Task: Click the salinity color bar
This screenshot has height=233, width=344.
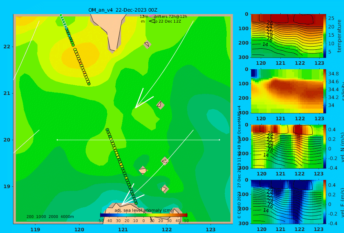Action: tap(325, 91)
